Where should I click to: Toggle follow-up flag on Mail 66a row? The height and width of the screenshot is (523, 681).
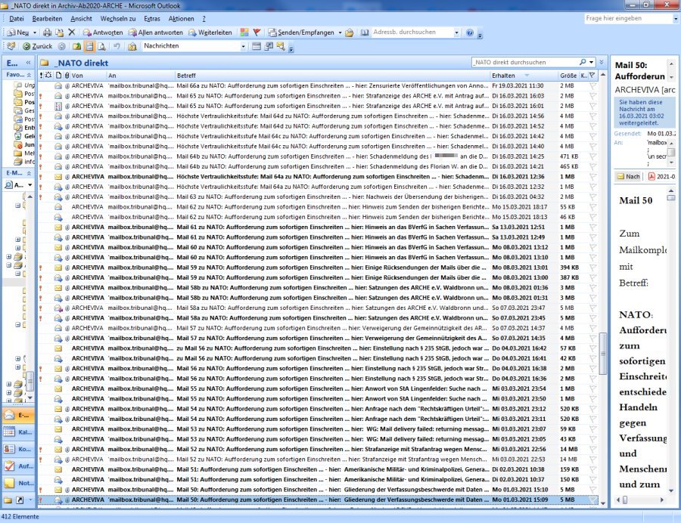pyautogui.click(x=592, y=86)
